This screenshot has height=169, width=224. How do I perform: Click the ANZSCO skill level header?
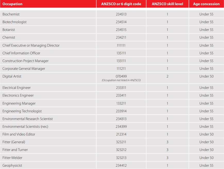[168, 4]
